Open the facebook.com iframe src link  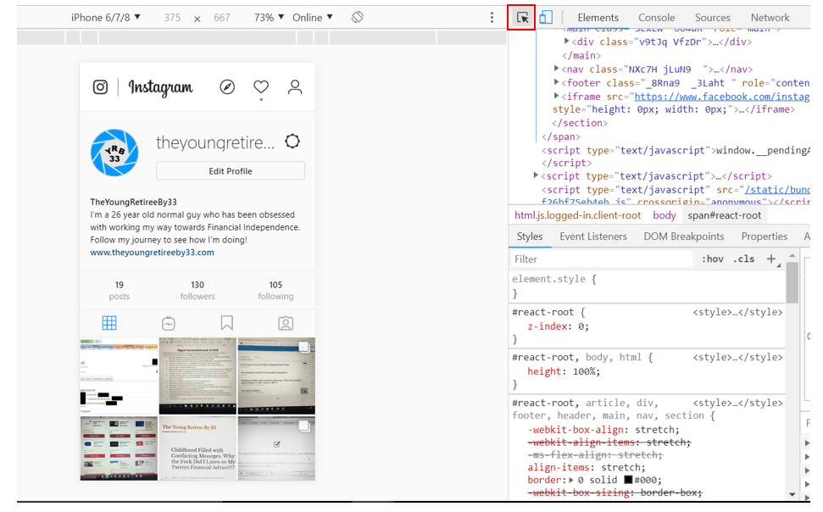coord(721,97)
